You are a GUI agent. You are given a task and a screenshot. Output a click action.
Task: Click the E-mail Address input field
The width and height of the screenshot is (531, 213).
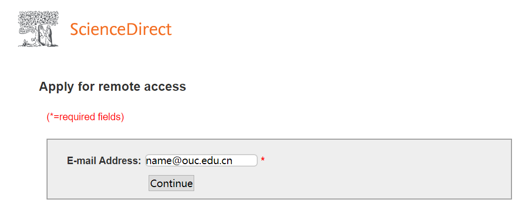(x=201, y=161)
